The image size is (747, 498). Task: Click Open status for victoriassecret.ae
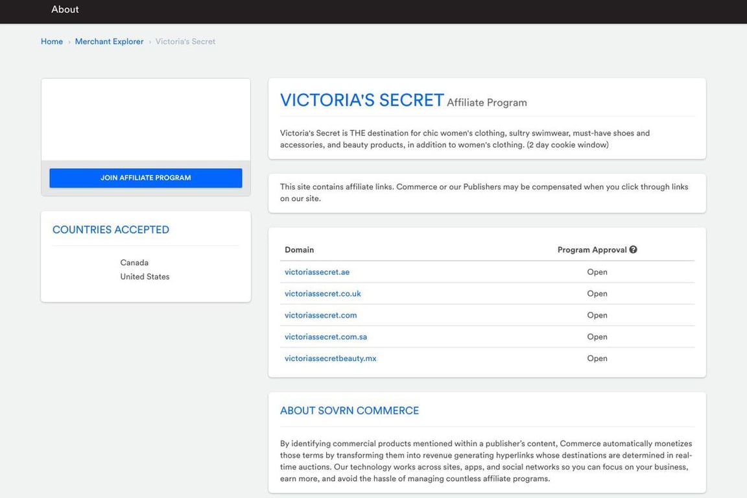[597, 272]
